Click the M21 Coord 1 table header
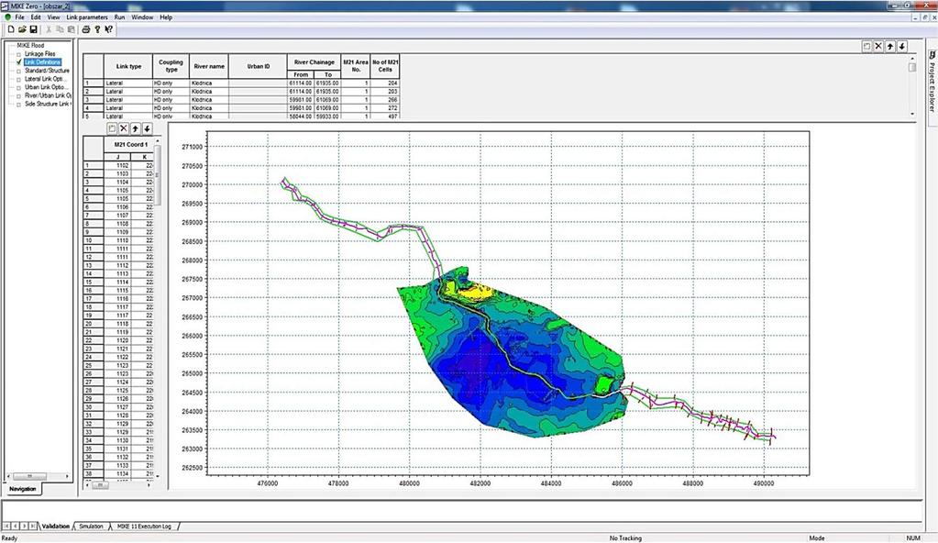 (x=131, y=144)
